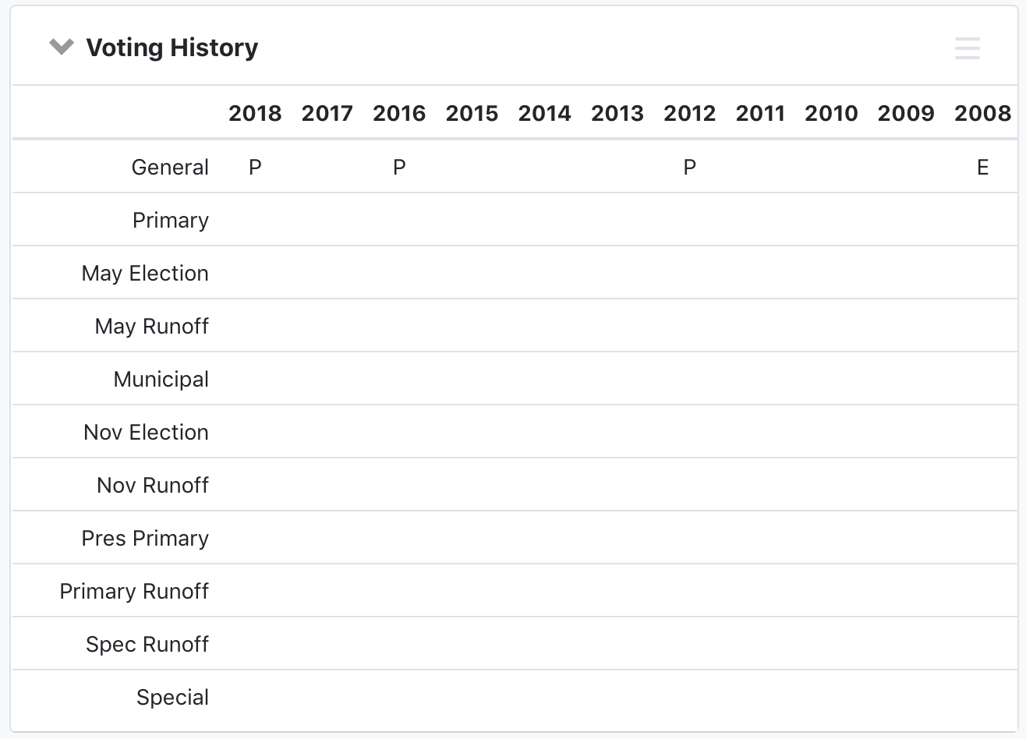Click the 2008 column header
This screenshot has height=739, width=1026.
(x=982, y=114)
